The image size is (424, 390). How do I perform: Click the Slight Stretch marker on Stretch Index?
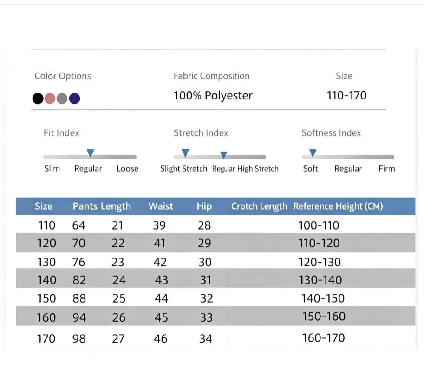pos(185,153)
